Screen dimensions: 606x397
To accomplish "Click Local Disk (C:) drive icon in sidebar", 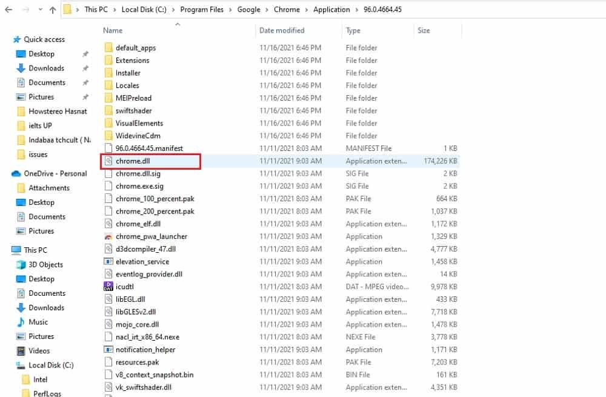I will 21,365.
